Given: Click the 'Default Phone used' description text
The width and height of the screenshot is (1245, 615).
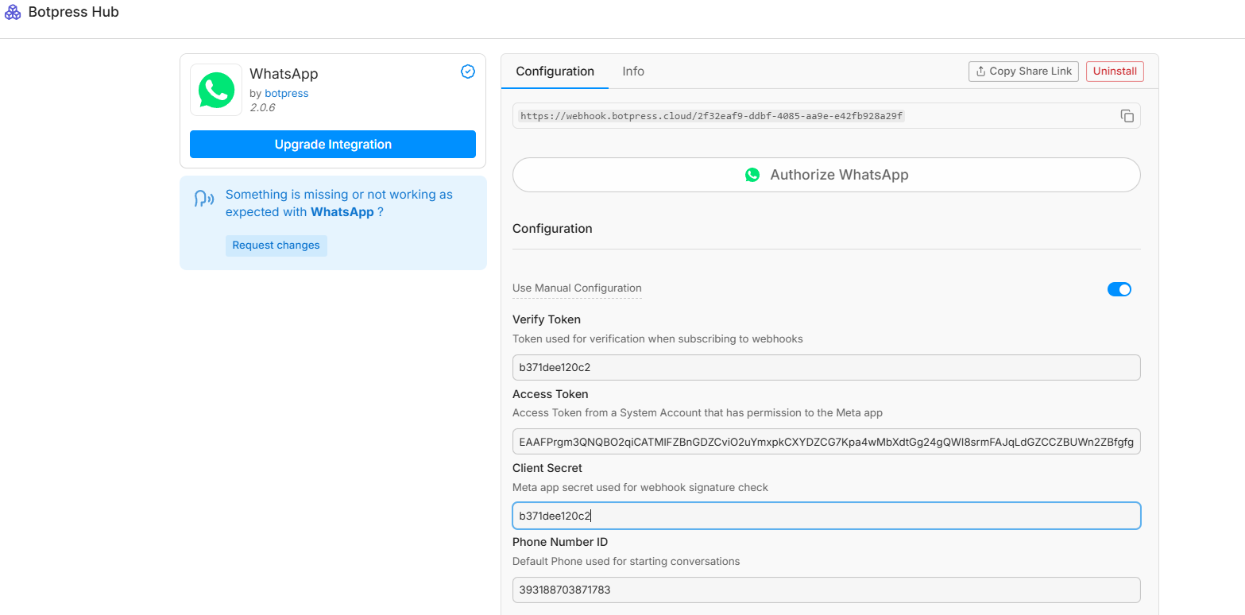Looking at the screenshot, I should 626,561.
